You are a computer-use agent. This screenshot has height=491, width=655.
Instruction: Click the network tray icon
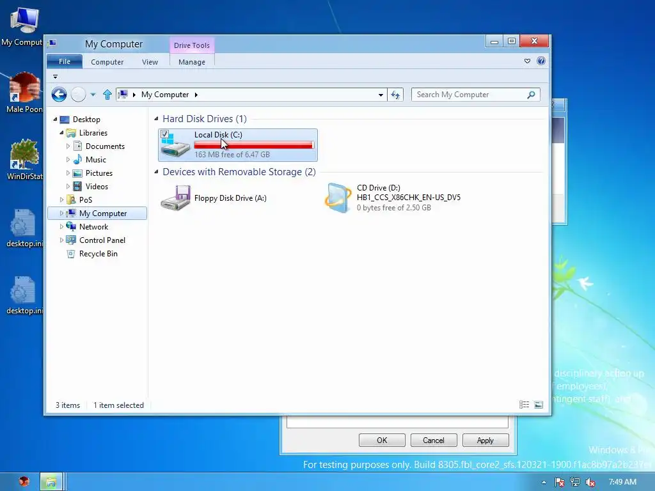point(575,482)
